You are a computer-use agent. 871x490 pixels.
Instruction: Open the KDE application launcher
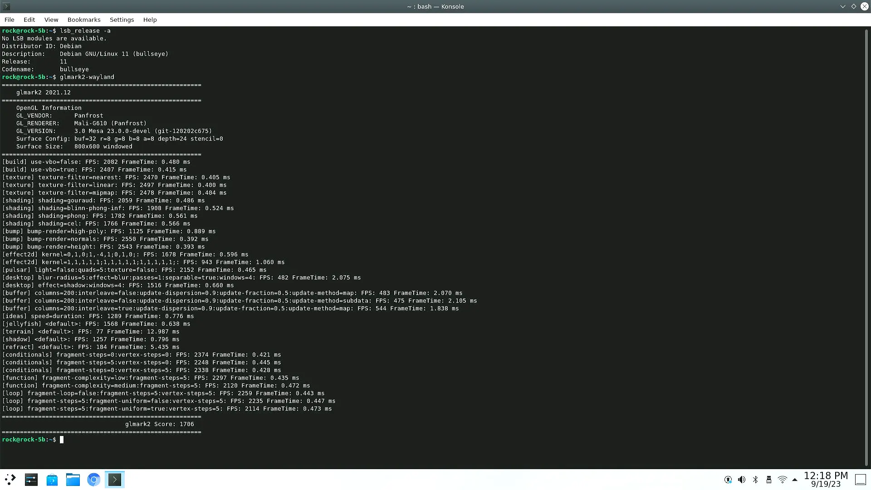[10, 480]
